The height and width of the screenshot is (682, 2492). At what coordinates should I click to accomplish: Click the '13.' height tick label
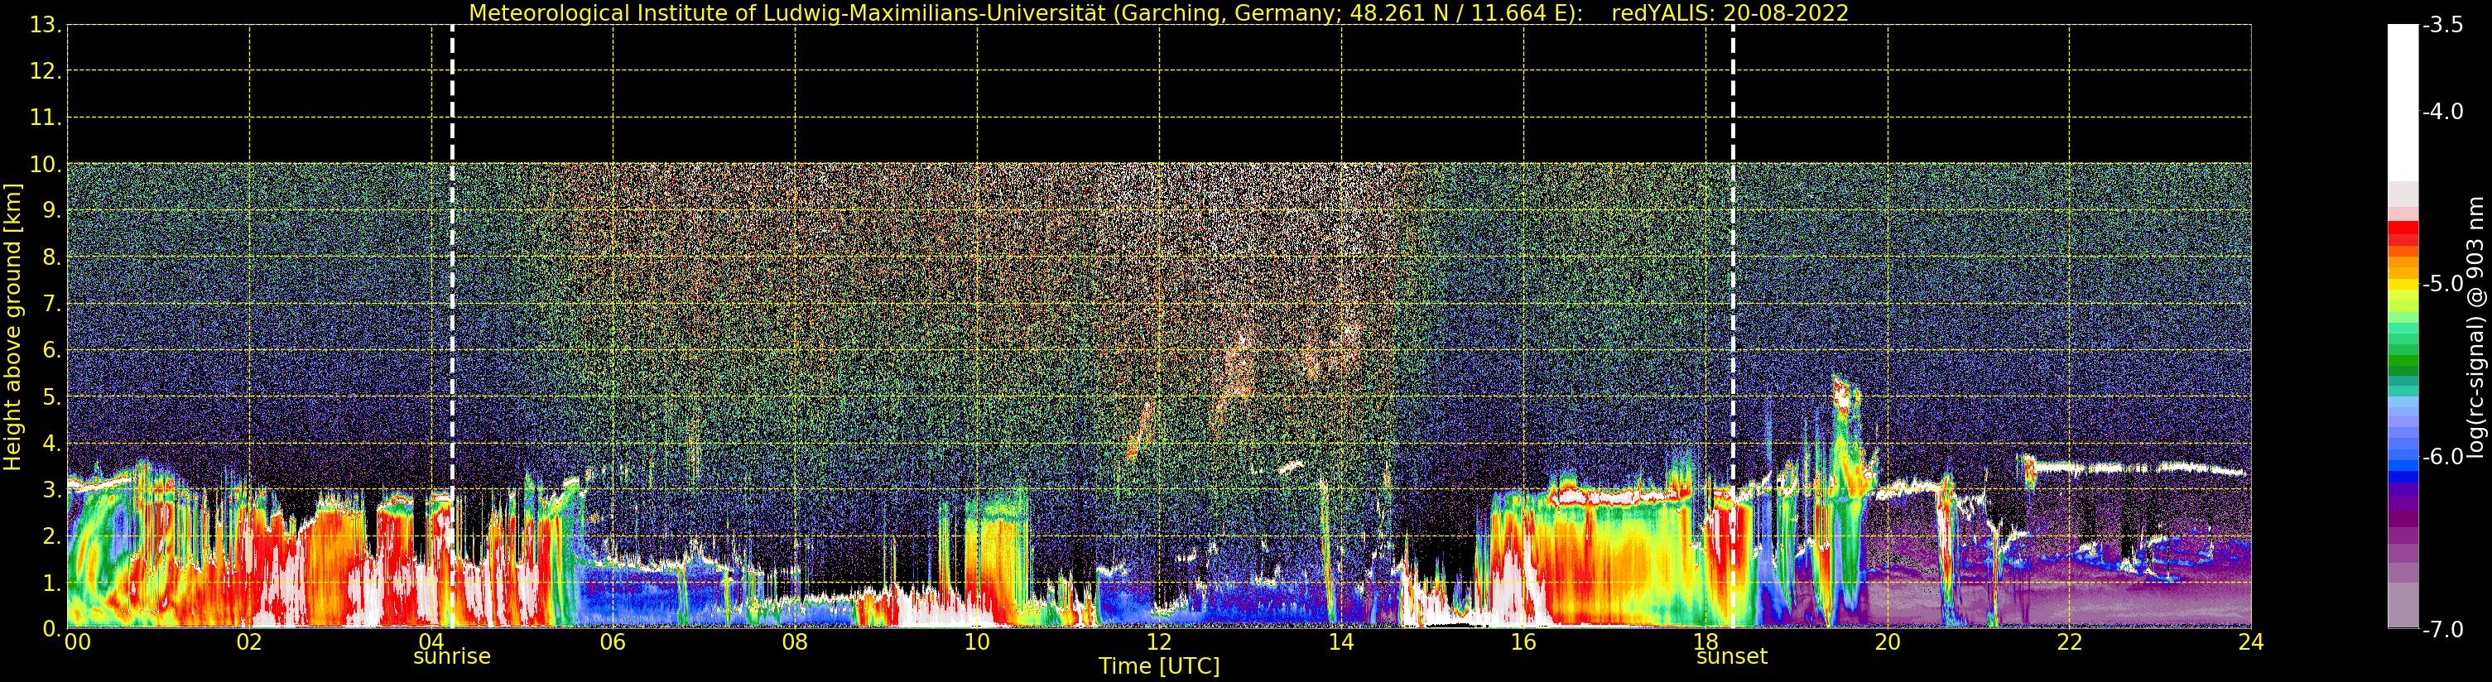pos(46,25)
